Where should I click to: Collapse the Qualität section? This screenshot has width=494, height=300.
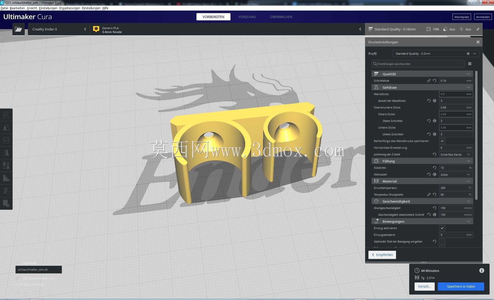click(422, 74)
